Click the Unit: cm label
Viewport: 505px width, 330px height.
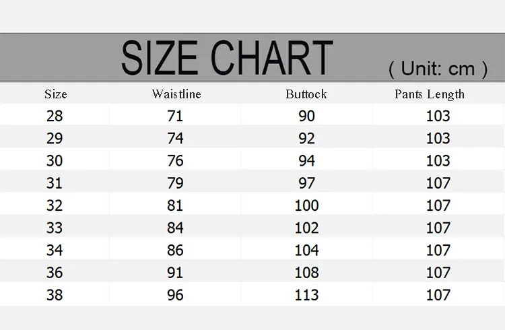(x=438, y=69)
